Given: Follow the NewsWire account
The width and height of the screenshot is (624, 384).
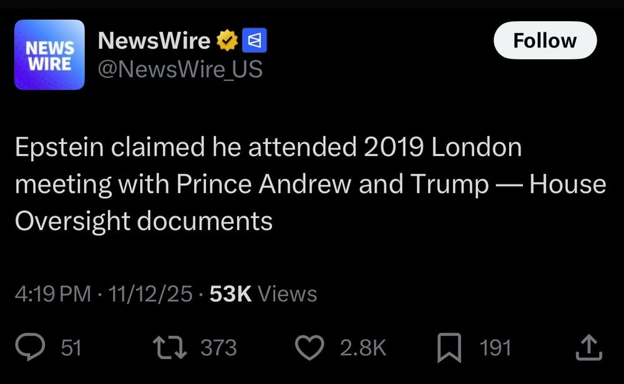Looking at the screenshot, I should click(x=545, y=41).
